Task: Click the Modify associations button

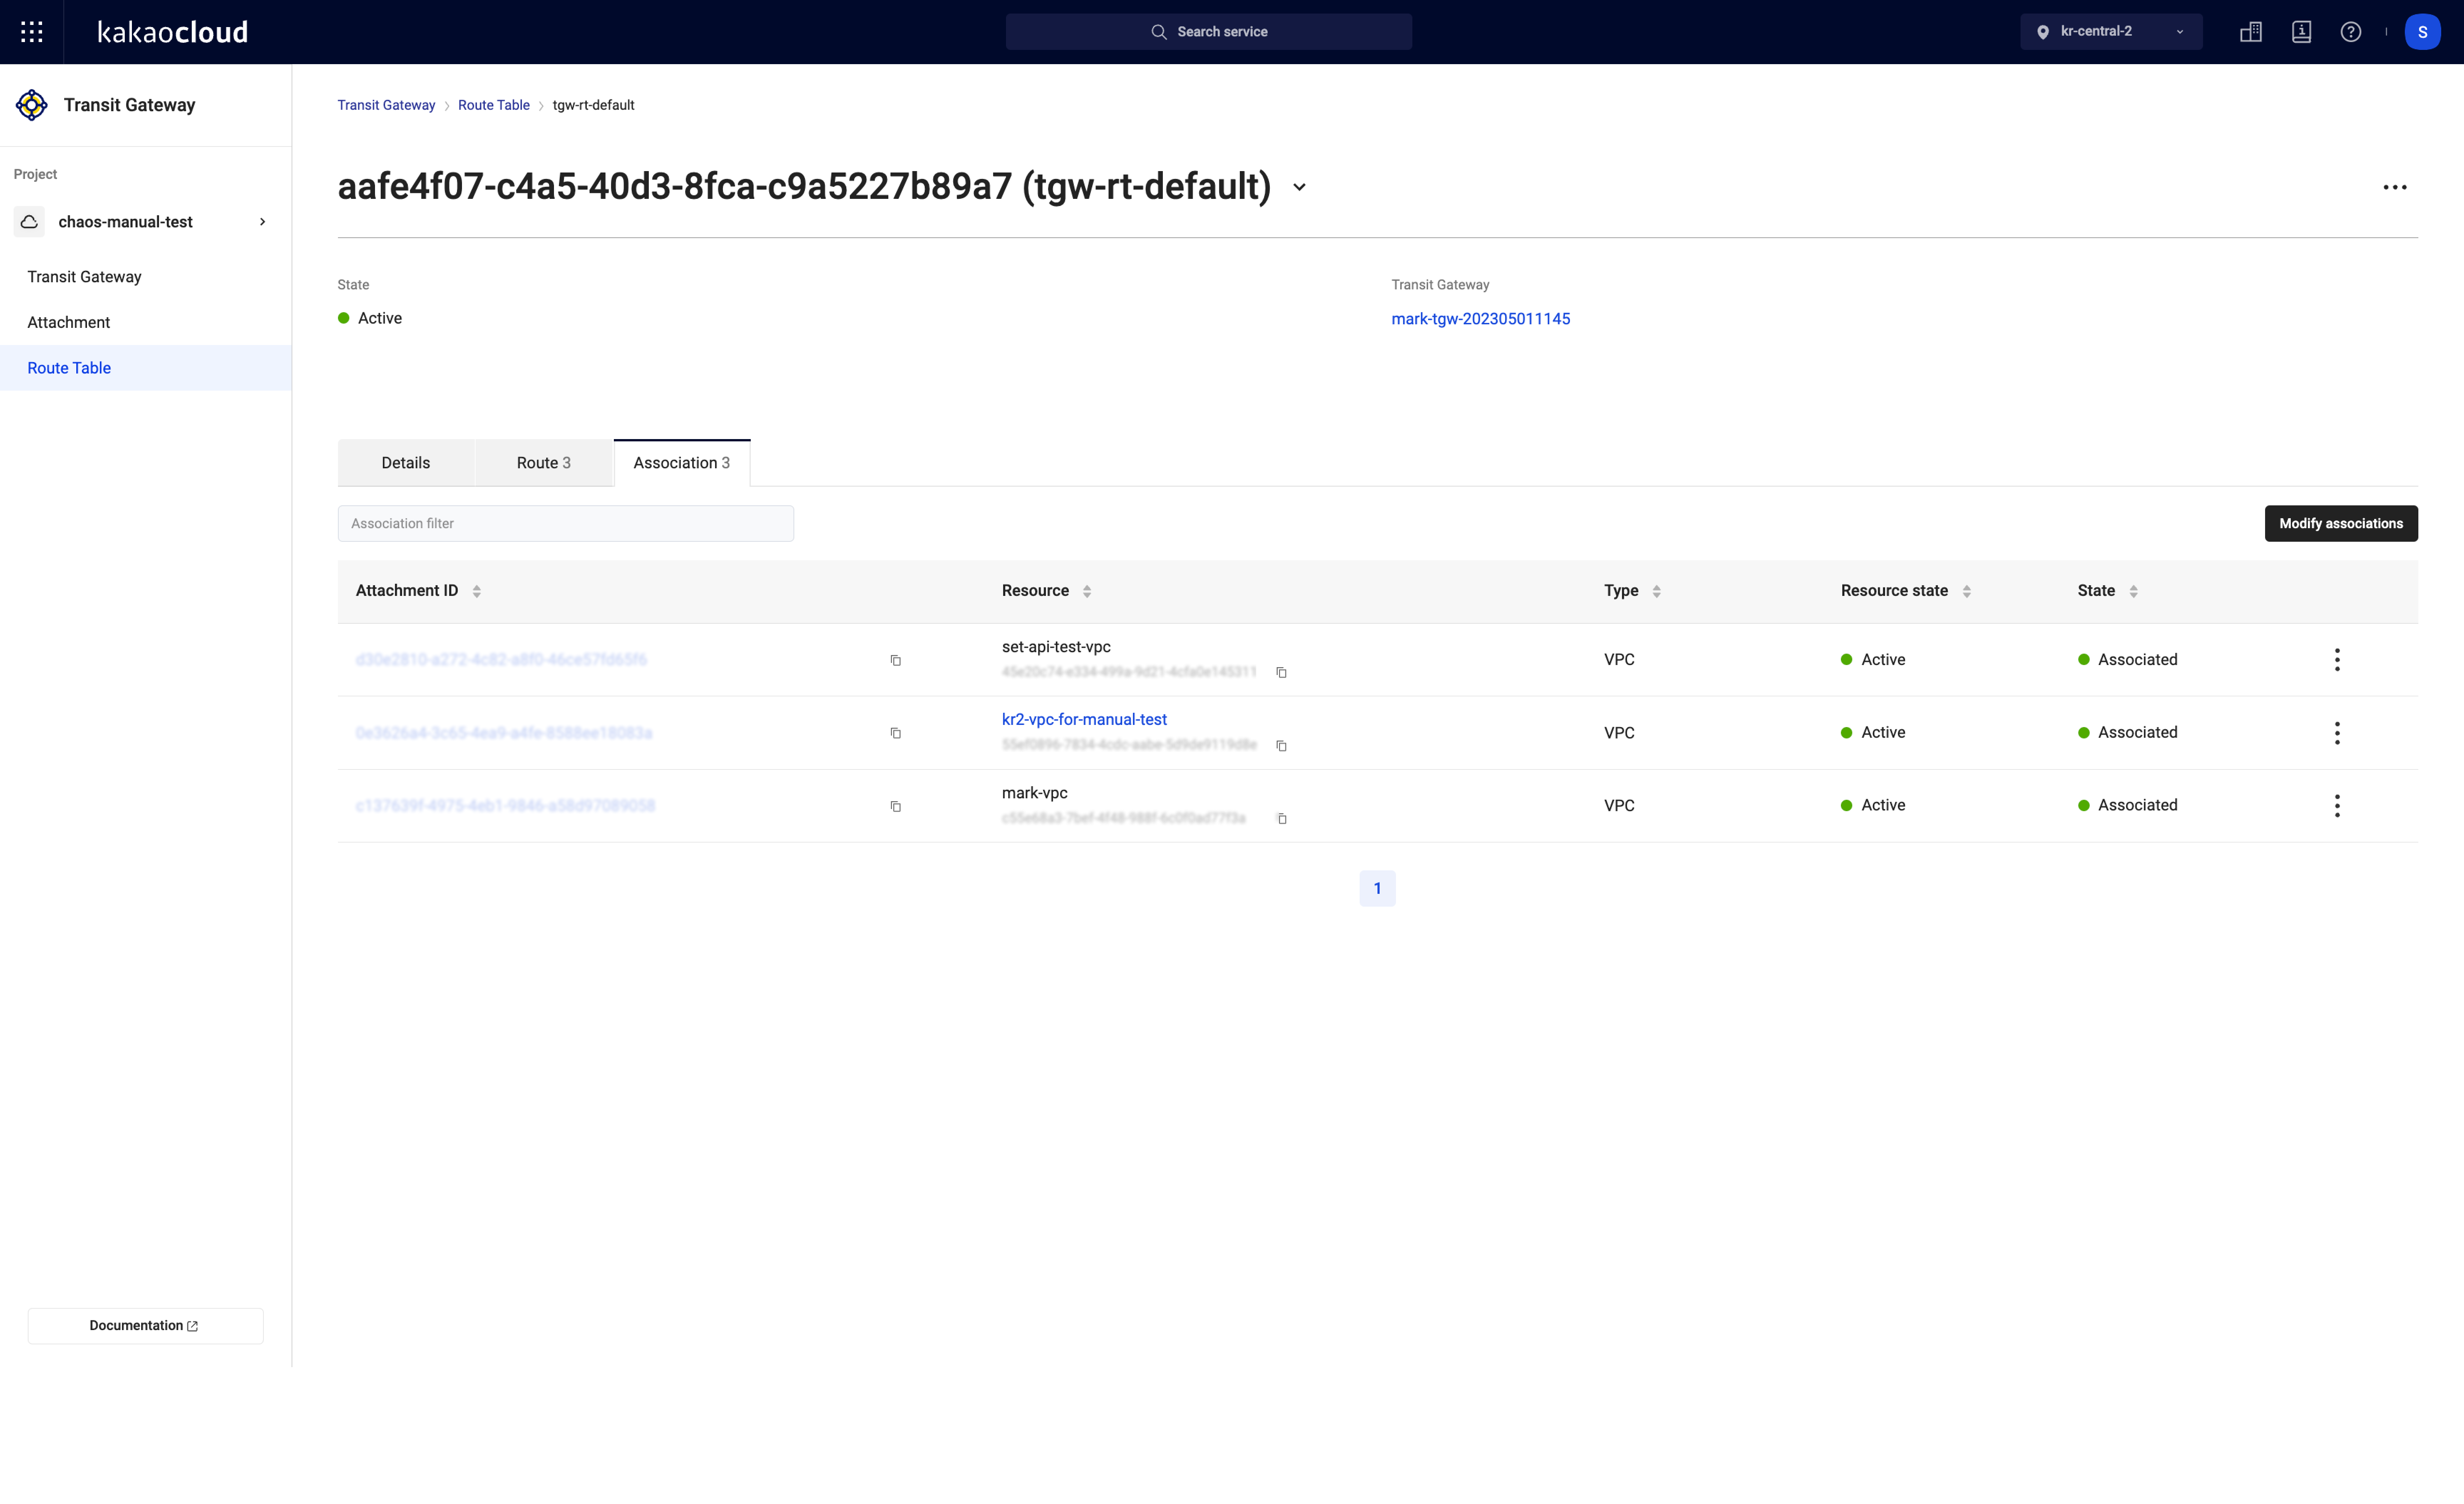Action: (2341, 524)
